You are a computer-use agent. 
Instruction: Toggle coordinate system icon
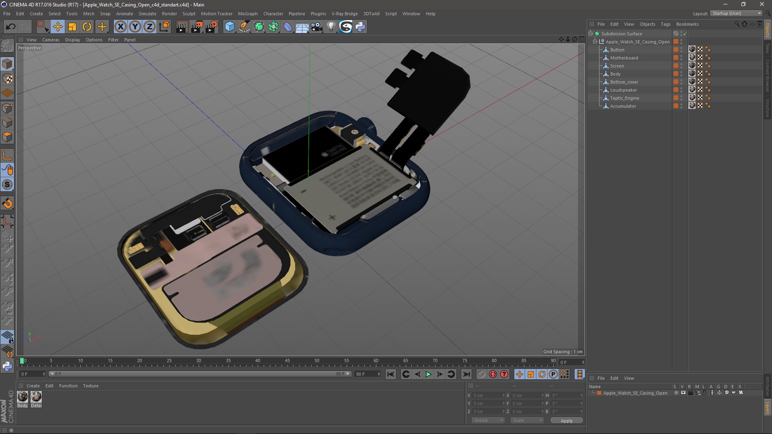(x=164, y=27)
